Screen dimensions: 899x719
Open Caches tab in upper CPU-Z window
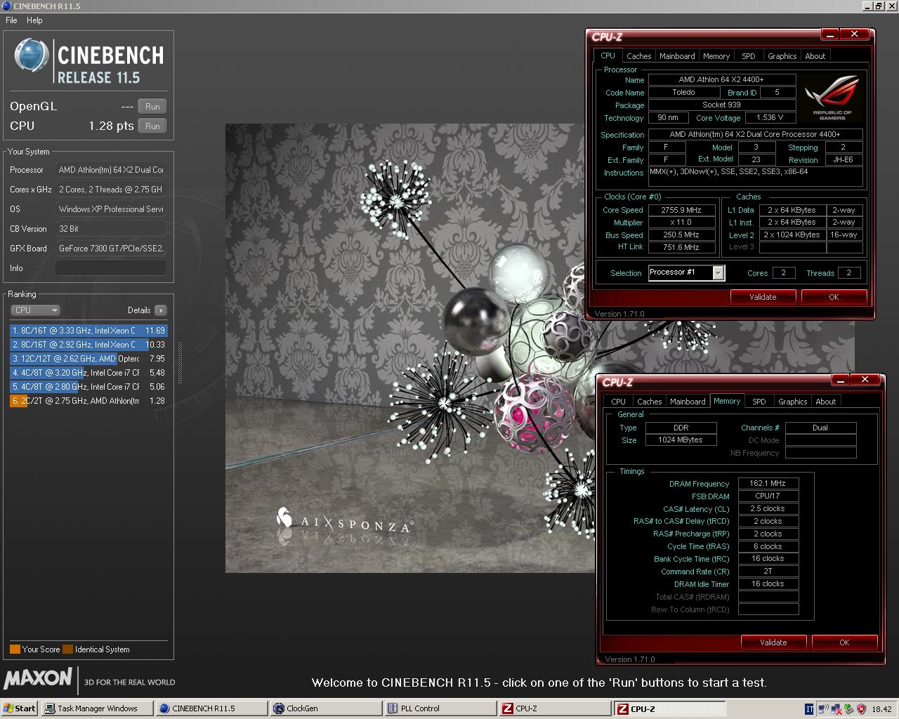(x=639, y=56)
